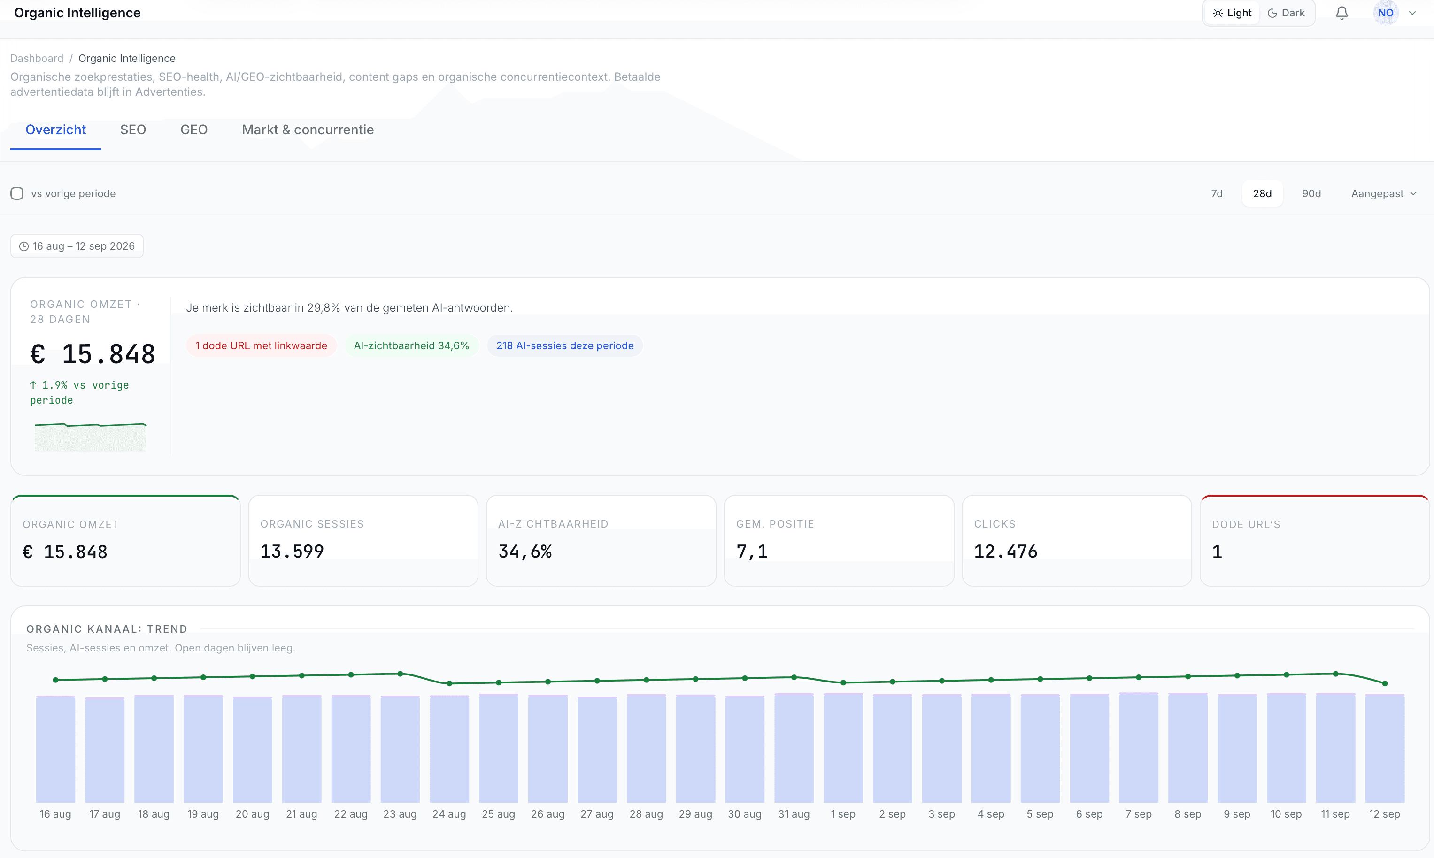Image resolution: width=1434 pixels, height=858 pixels.
Task: Enable the vs vorige periode checkbox
Action: [17, 193]
